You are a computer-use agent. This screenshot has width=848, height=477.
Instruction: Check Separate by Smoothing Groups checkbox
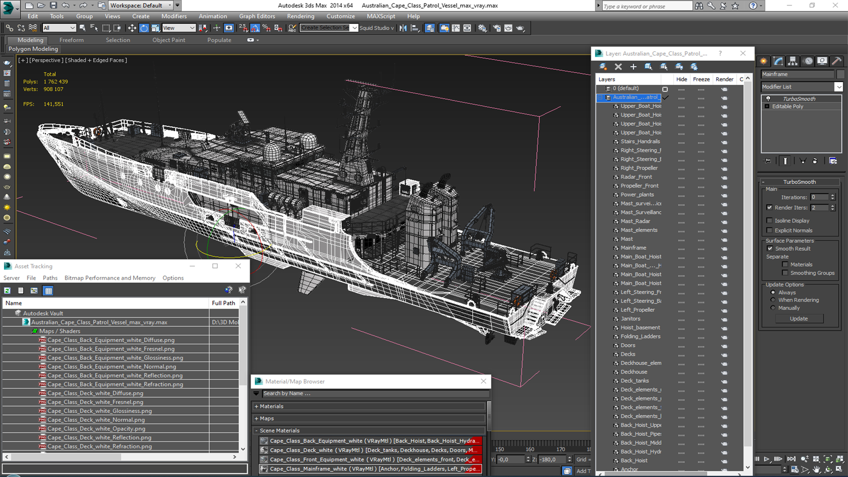785,273
